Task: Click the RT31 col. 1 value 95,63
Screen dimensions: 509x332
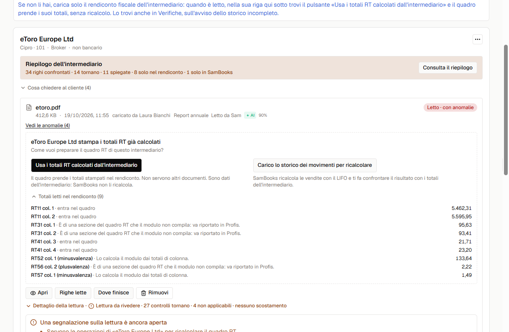Action: point(465,225)
